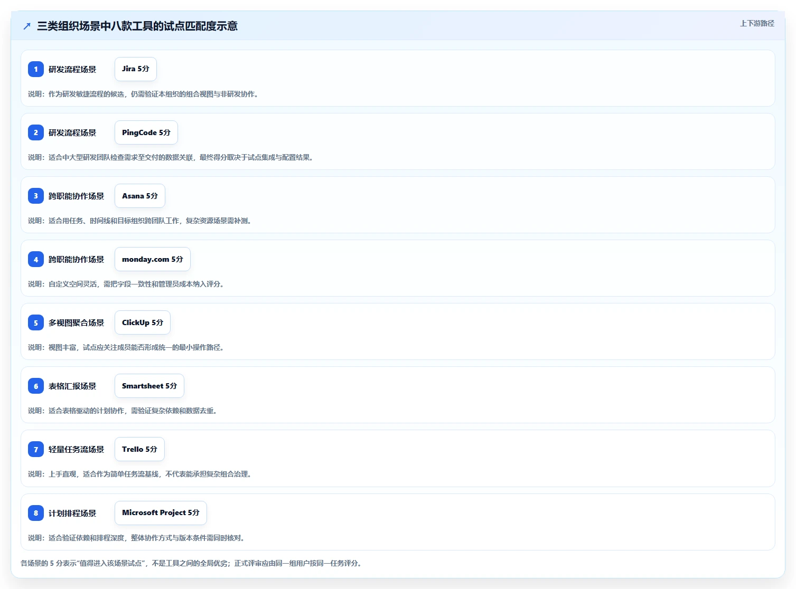Click the 计划排程场景 label
Viewport: 796px width, 589px height.
[72, 513]
